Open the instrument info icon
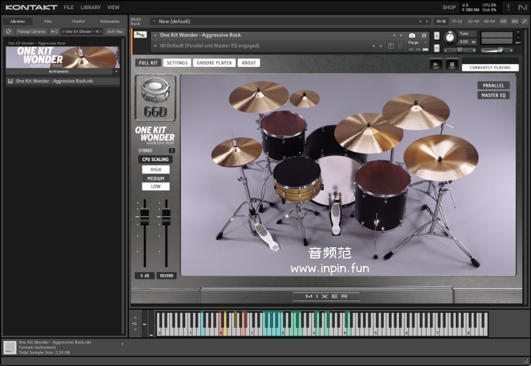531x366 pixels. [x=423, y=35]
